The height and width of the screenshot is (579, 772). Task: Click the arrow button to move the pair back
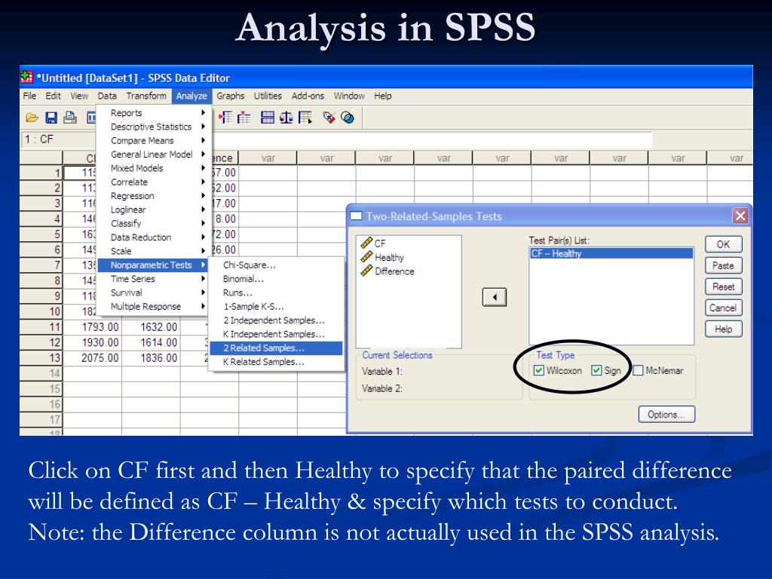495,297
